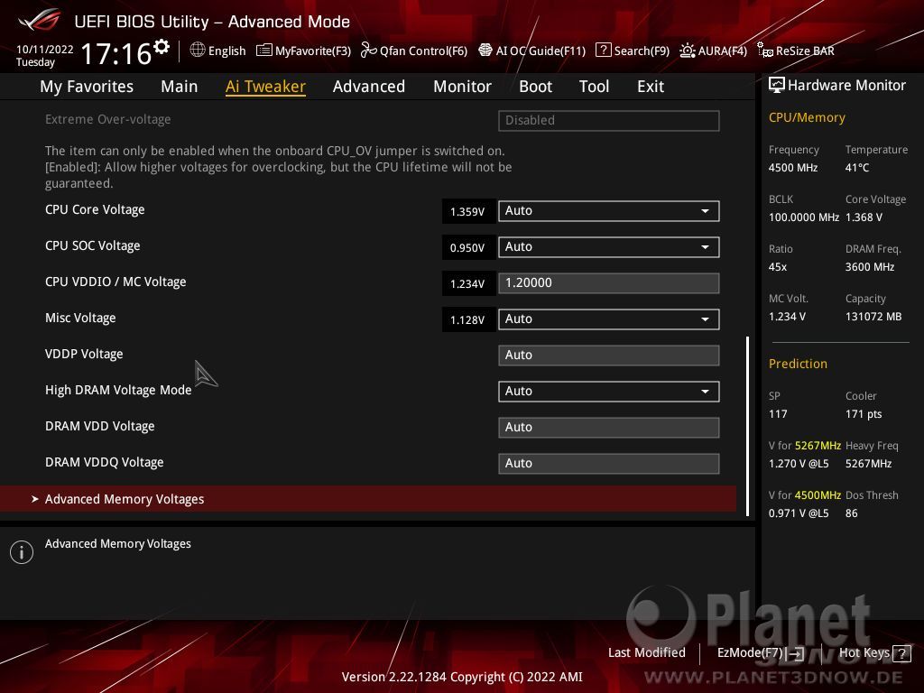Click the English language globe icon

(x=198, y=51)
